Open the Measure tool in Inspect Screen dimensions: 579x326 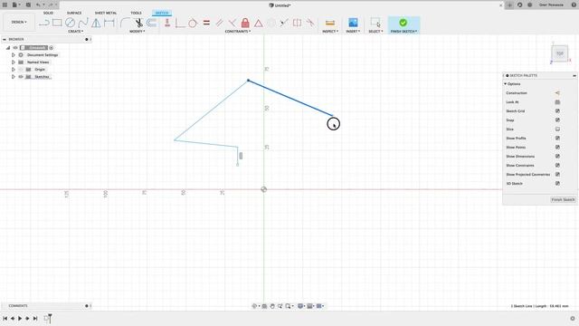[x=330, y=23]
